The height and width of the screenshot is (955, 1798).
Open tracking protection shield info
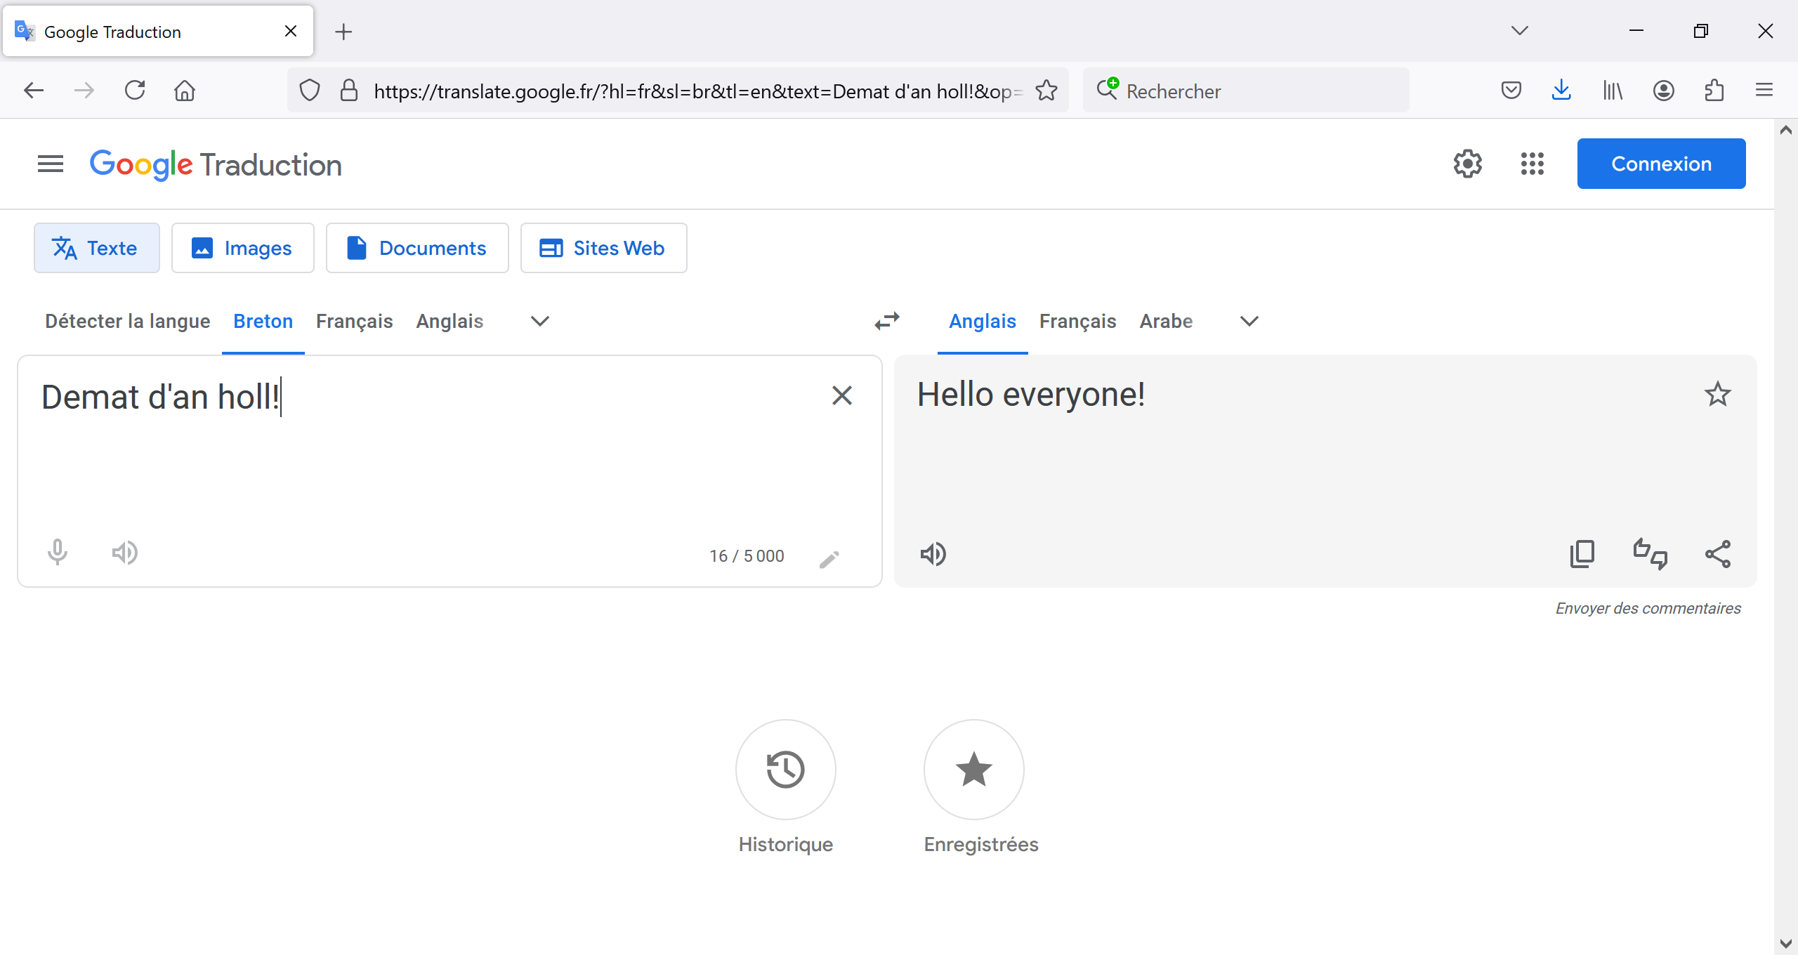pos(310,91)
